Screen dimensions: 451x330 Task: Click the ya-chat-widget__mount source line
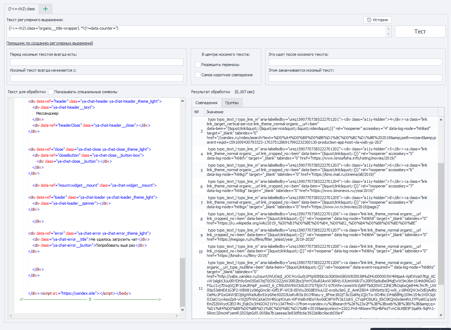coord(95,185)
